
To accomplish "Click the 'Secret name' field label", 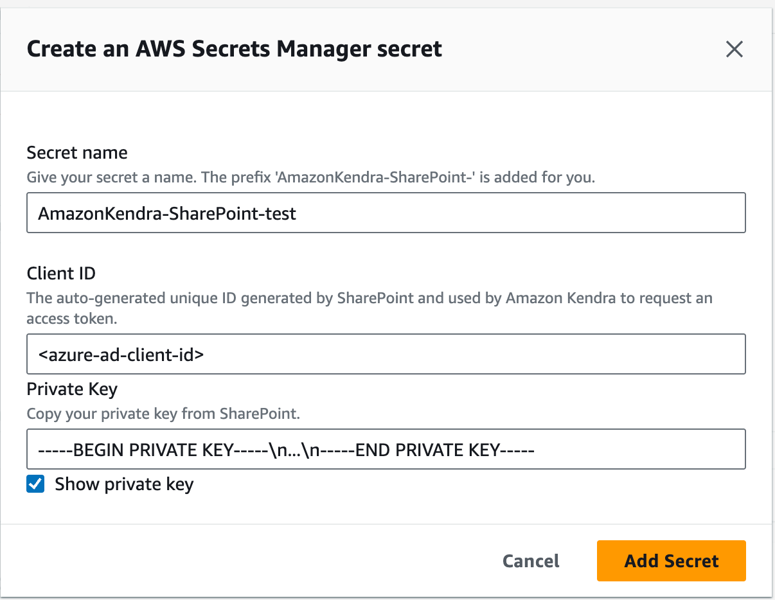I will [77, 153].
